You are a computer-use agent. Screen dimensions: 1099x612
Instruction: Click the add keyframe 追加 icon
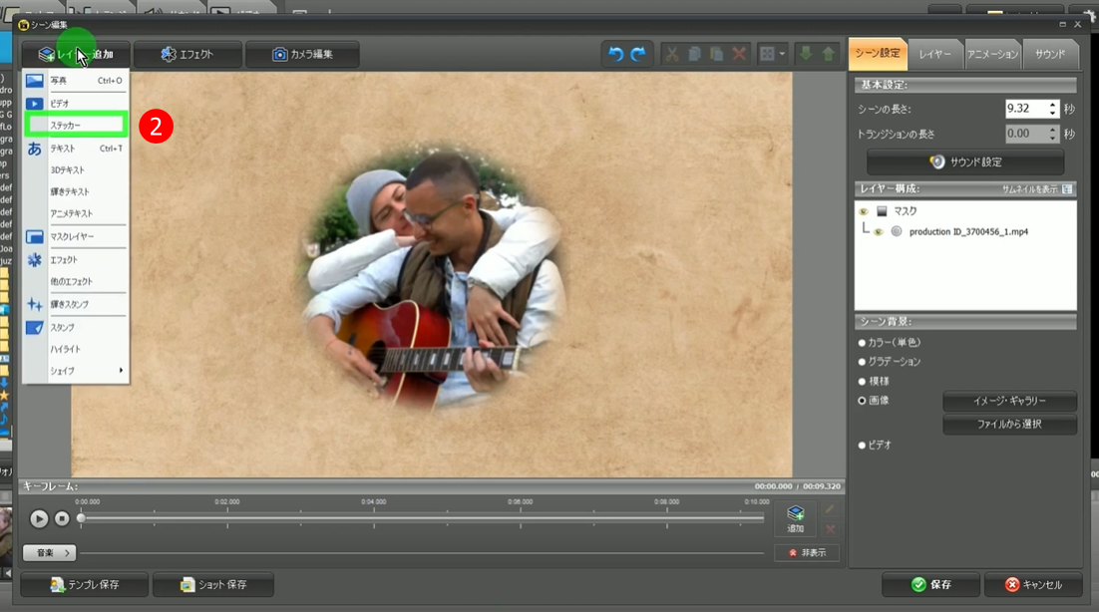[x=795, y=517]
